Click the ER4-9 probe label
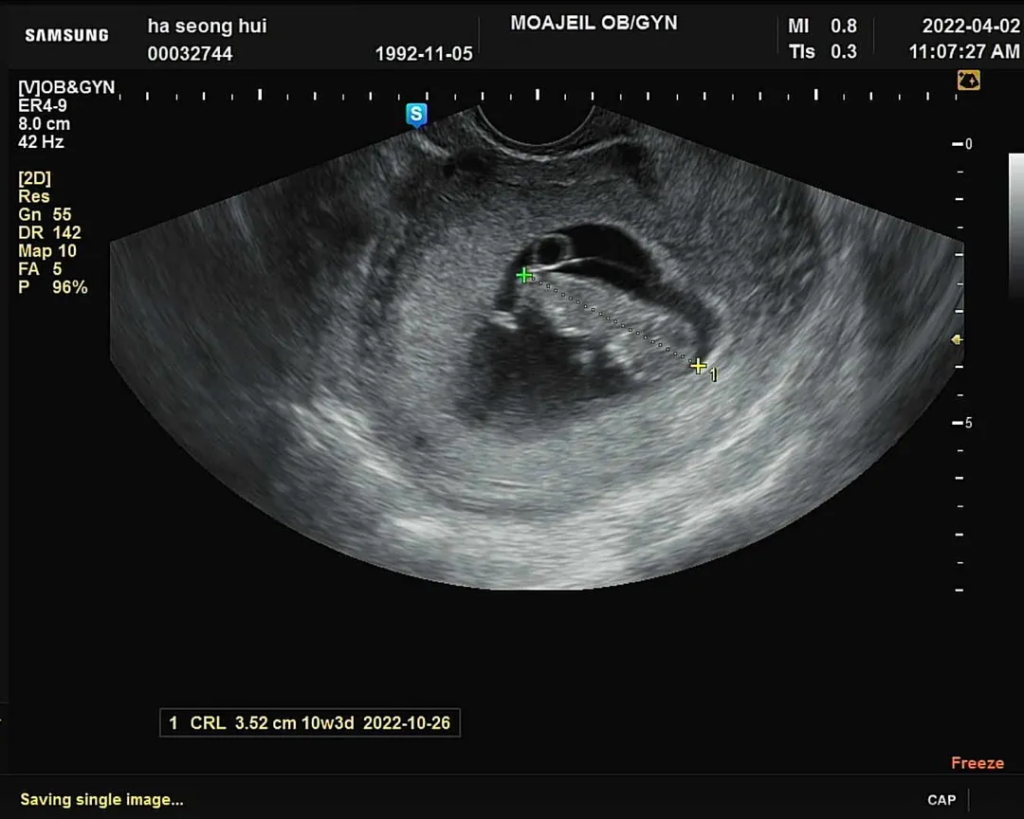1024x819 pixels. coord(43,105)
